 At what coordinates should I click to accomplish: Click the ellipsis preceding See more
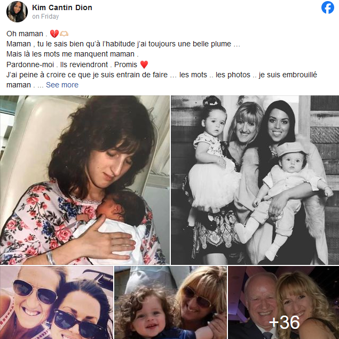click(x=40, y=86)
